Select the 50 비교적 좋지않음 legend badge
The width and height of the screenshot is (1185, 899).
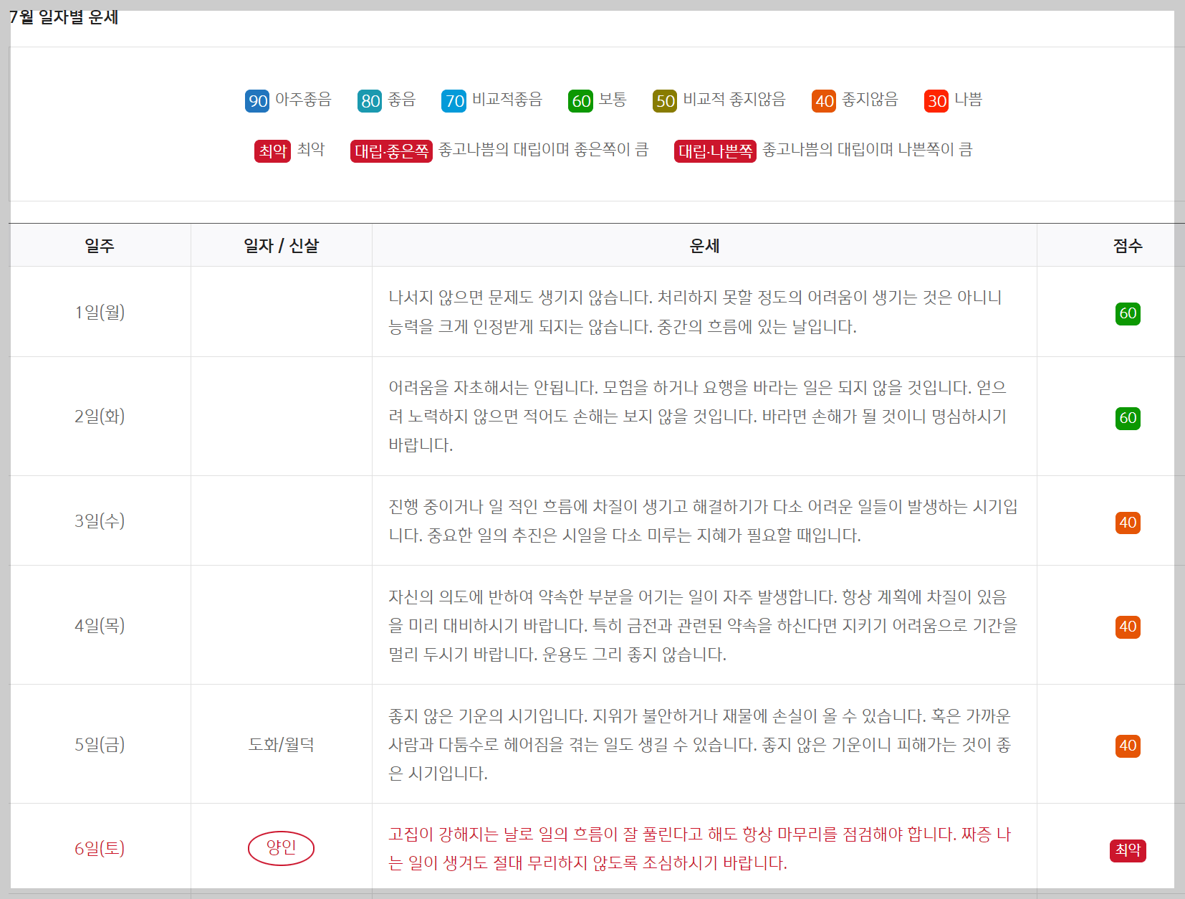665,101
